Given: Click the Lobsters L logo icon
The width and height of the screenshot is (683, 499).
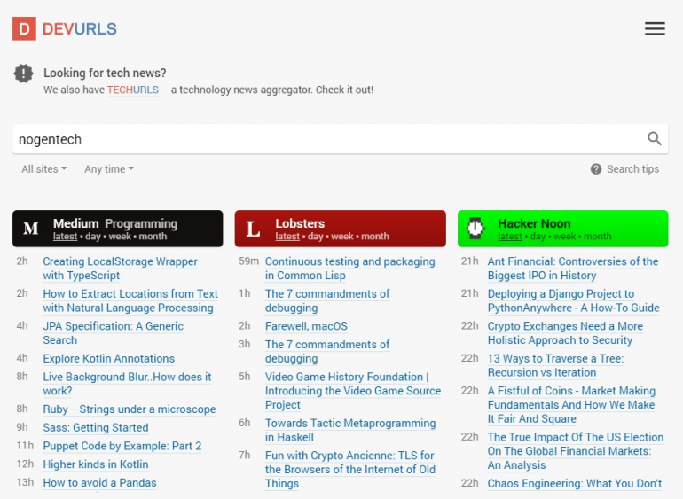Looking at the screenshot, I should 253,229.
